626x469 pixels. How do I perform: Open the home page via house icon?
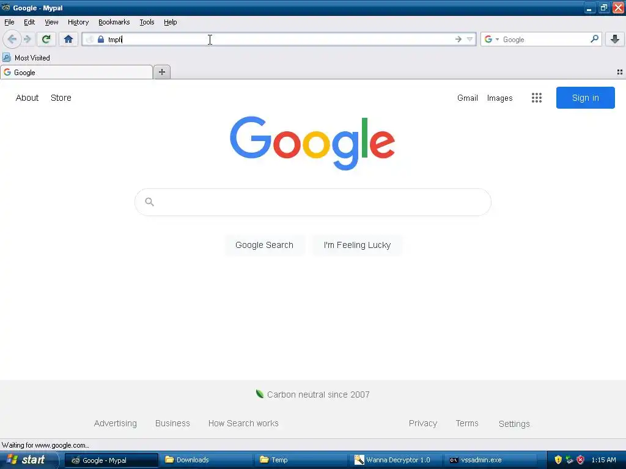[x=68, y=39]
